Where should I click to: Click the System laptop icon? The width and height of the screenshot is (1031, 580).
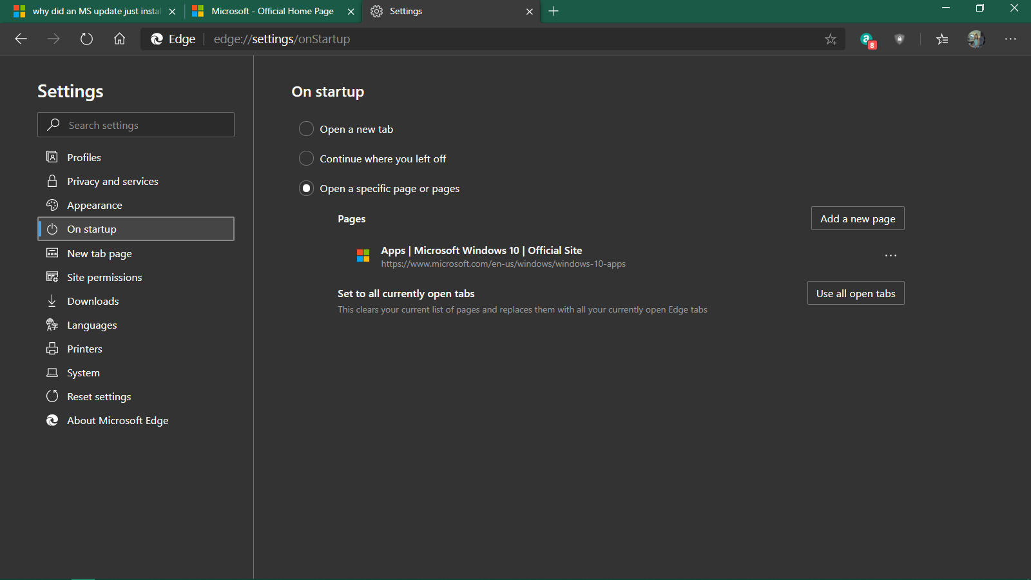[52, 372]
